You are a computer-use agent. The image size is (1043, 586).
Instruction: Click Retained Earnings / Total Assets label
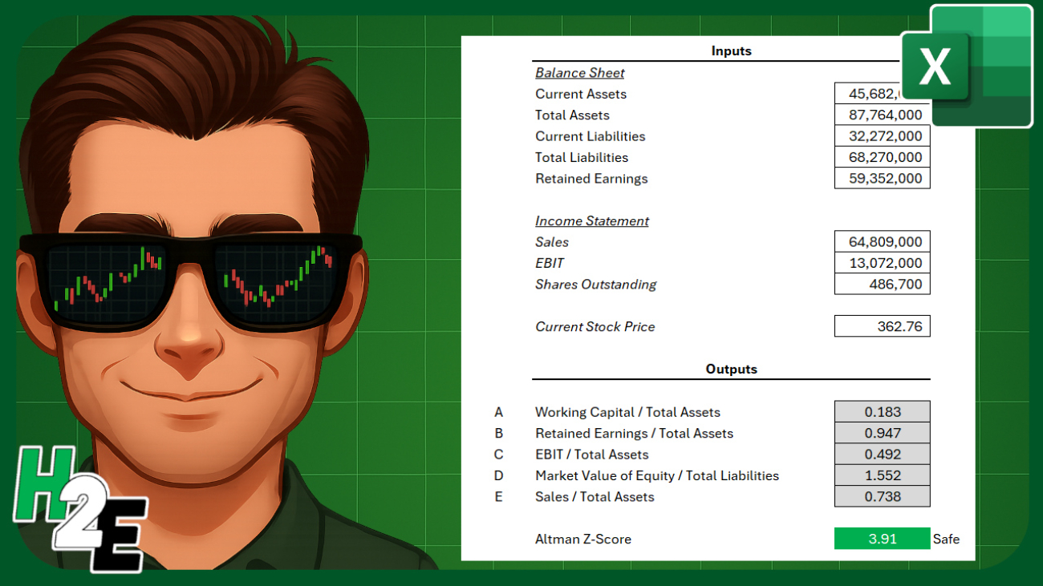point(634,433)
